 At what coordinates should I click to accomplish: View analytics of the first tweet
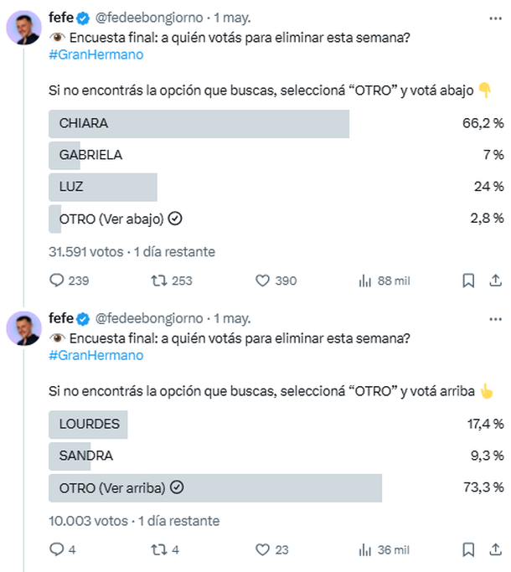click(x=365, y=281)
